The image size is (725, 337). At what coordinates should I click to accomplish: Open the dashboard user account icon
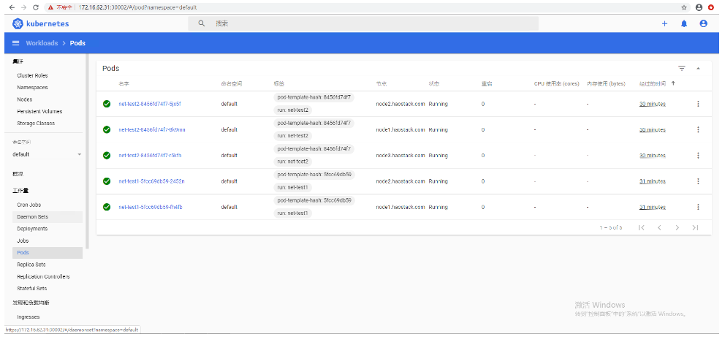[703, 23]
